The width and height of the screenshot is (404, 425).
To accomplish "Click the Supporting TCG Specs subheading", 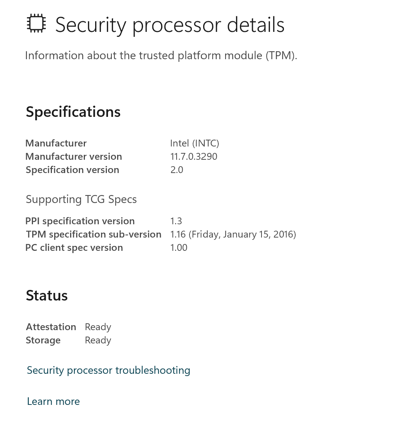I will point(81,199).
